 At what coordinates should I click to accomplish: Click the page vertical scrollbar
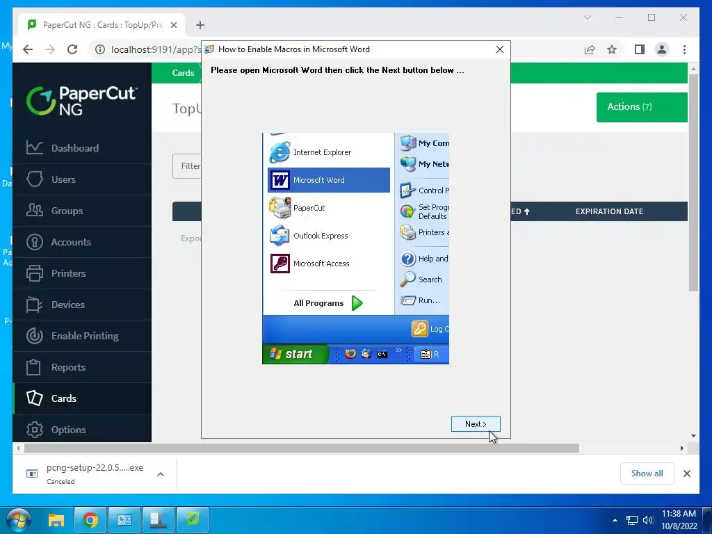coord(693,183)
